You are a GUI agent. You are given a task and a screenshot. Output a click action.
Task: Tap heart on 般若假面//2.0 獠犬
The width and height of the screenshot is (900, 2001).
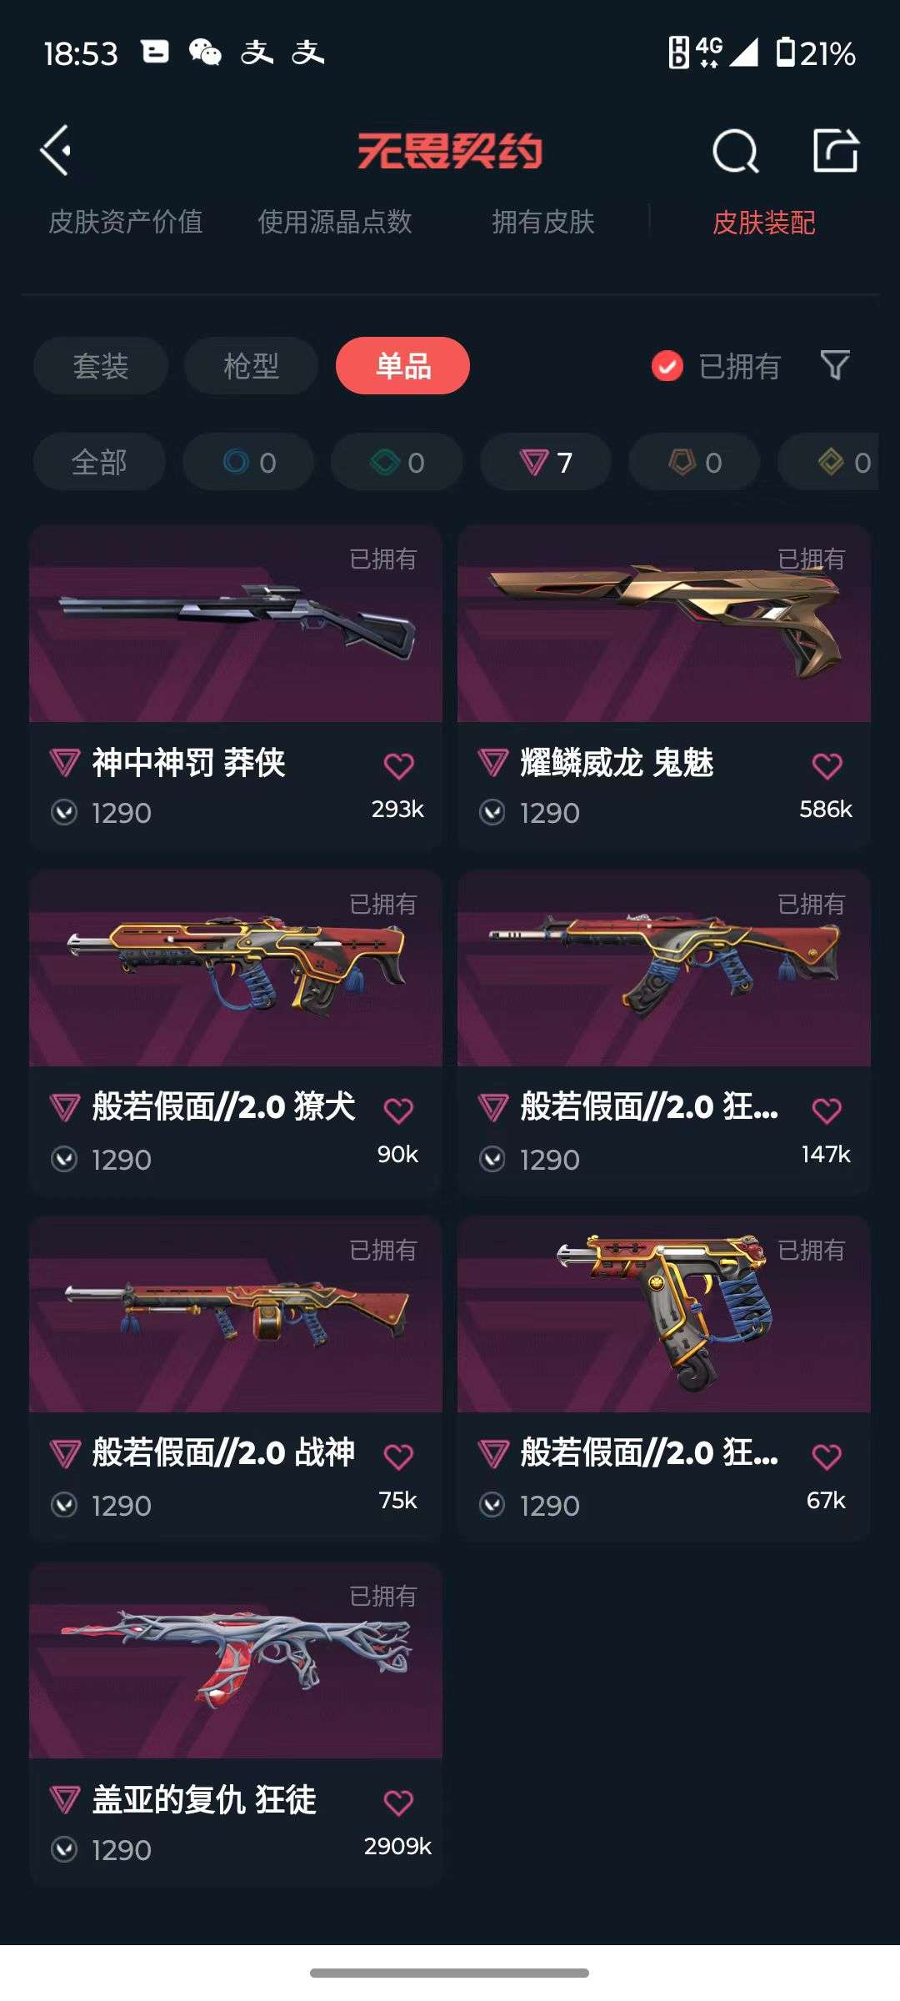(398, 1111)
